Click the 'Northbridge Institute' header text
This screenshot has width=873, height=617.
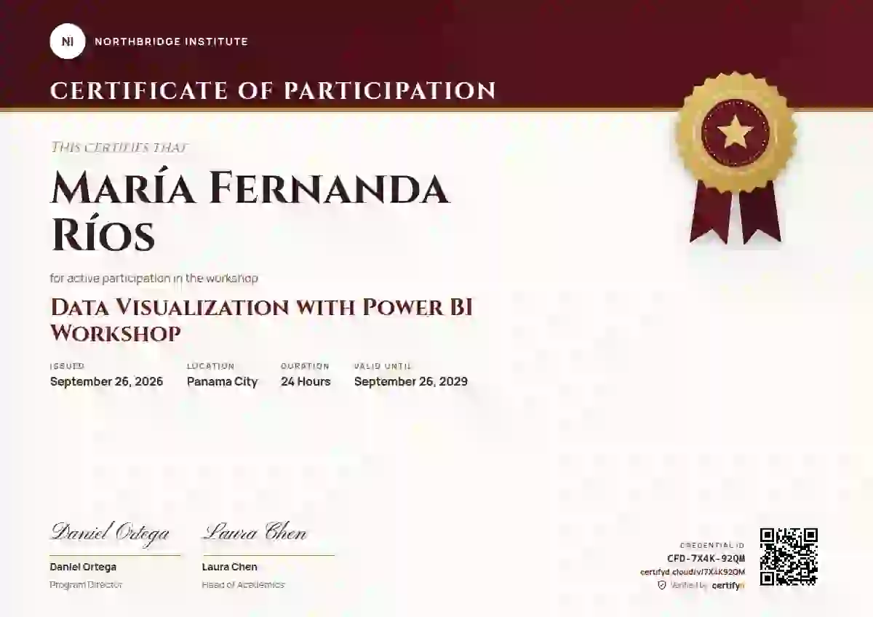[171, 41]
